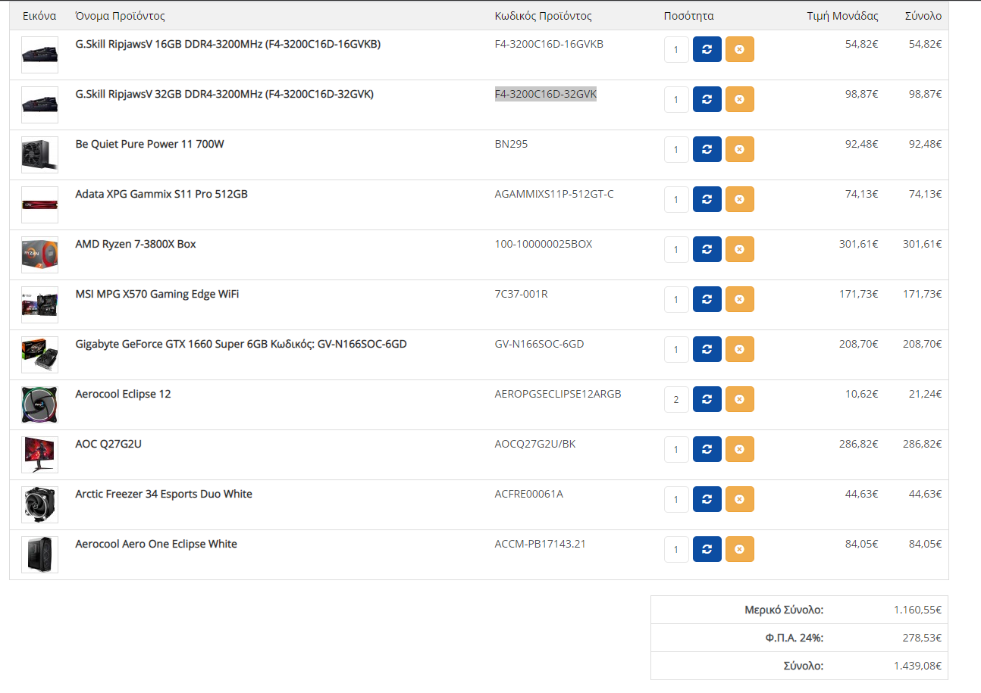Open MSI MPG X570 motherboard thumbnail
Image resolution: width=981 pixels, height=693 pixels.
coord(40,305)
